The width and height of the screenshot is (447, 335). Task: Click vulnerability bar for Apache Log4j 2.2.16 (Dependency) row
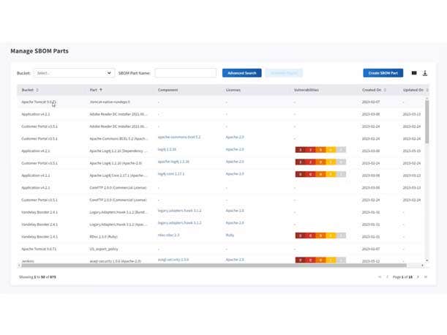coord(320,150)
